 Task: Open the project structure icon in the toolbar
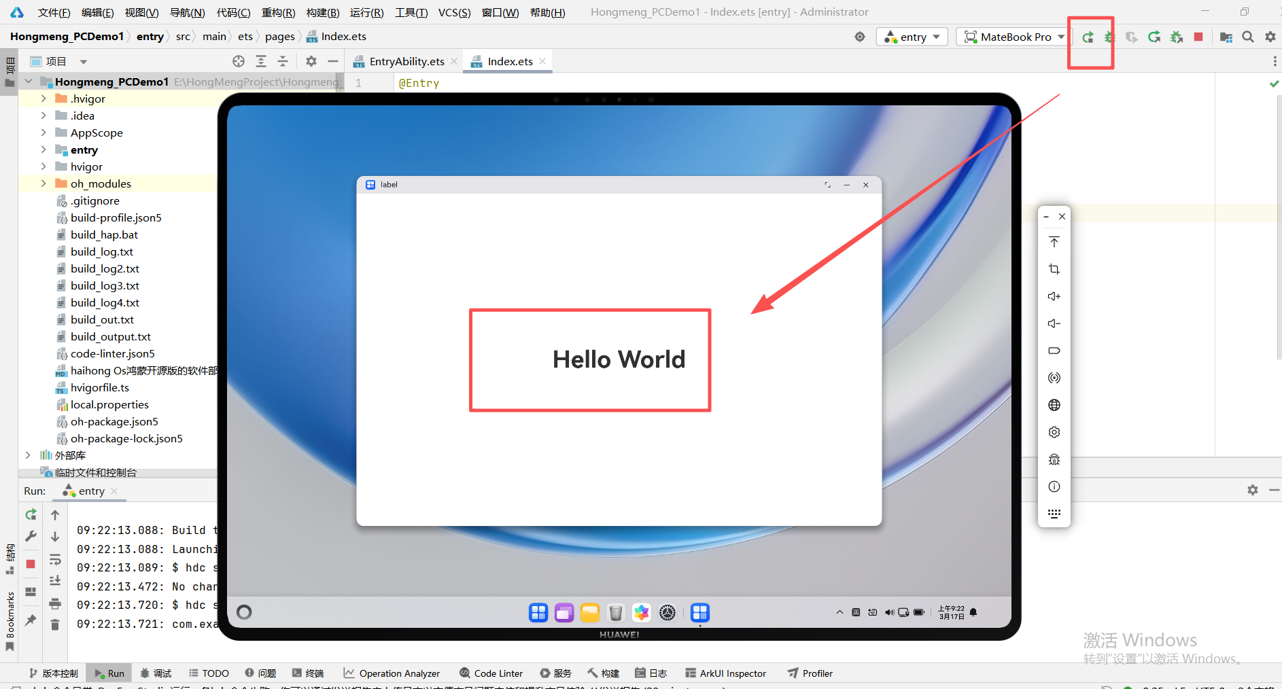[1226, 37]
